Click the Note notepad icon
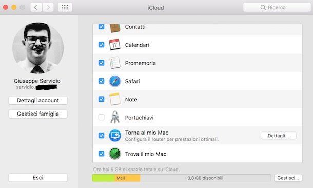Image resolution: width=313 pixels, height=188 pixels. (x=115, y=99)
